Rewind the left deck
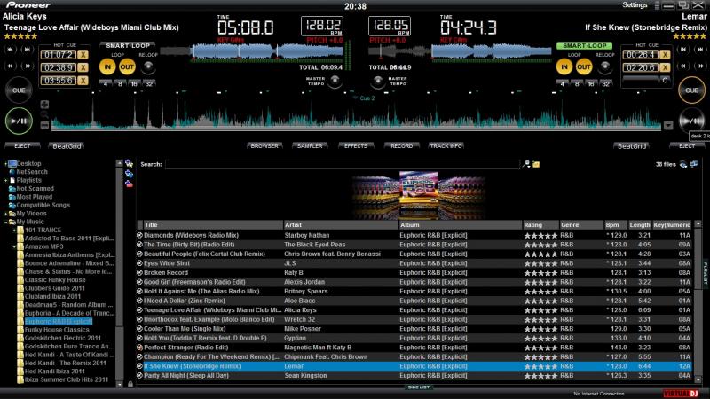 coord(11,66)
